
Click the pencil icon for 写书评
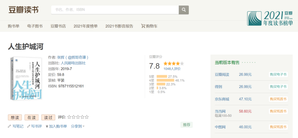(x=28, y=126)
